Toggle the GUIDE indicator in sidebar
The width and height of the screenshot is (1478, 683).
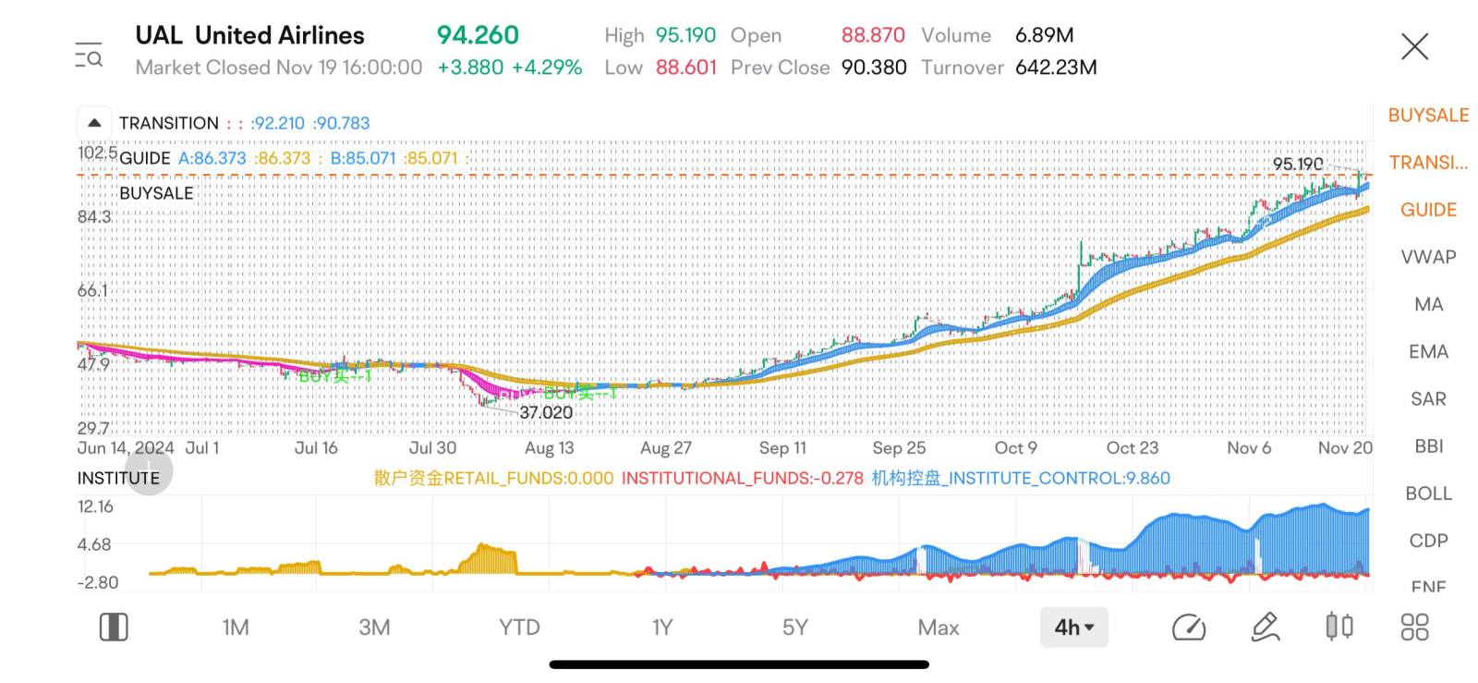tap(1428, 210)
